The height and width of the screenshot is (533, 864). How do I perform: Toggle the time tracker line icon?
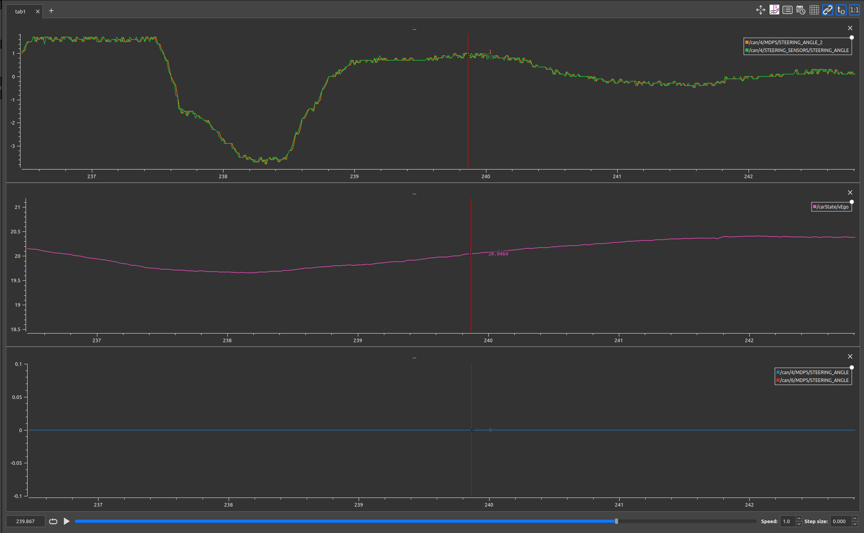click(x=774, y=10)
